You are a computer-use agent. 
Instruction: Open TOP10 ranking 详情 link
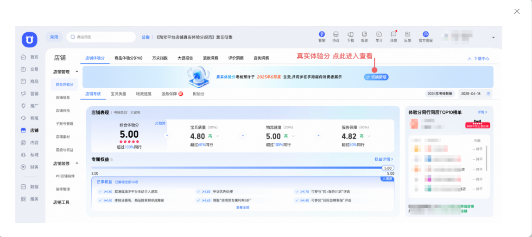point(482,112)
